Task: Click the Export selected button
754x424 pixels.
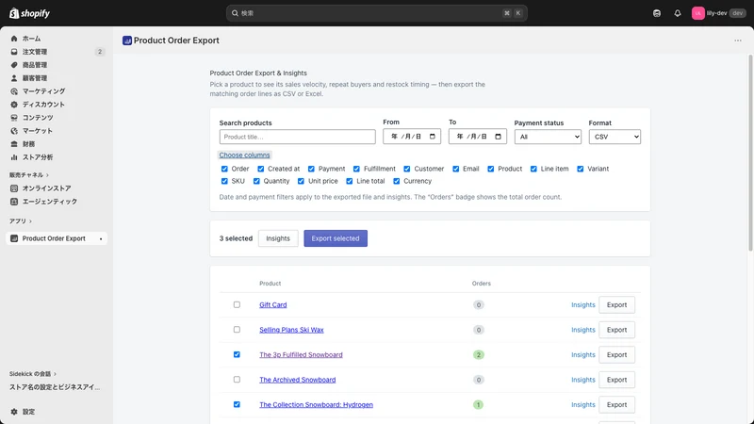Action: (336, 238)
